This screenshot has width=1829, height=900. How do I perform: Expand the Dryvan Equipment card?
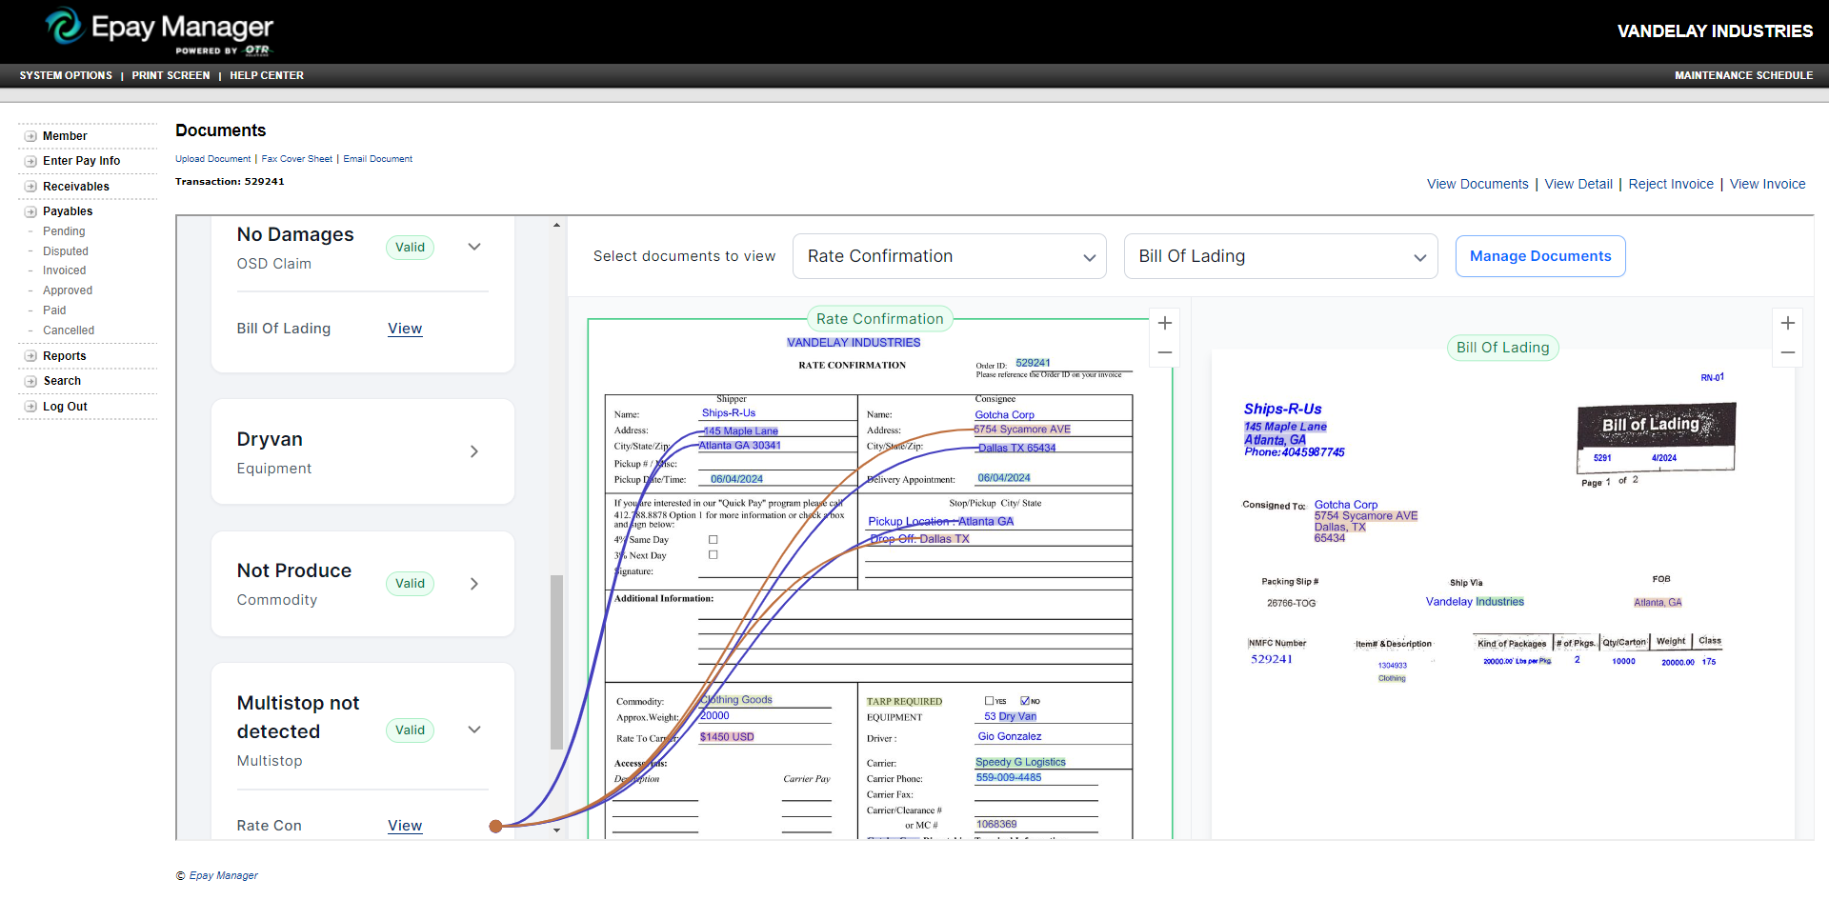click(474, 451)
